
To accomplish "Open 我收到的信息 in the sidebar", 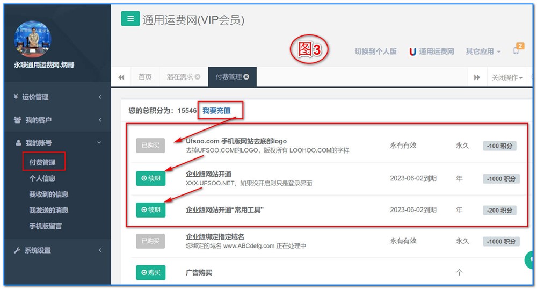I will coord(49,194).
